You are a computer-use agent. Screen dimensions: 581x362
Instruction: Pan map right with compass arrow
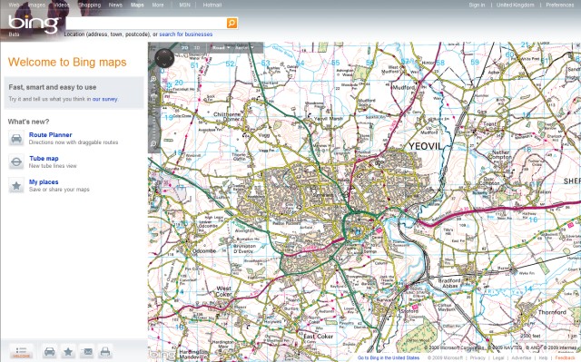[172, 58]
